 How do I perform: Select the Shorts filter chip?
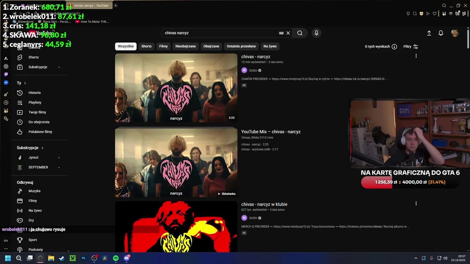147,46
